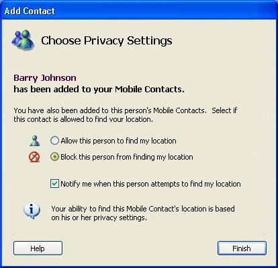Click 'has been added to your Mobile Contacts' text
This screenshot has height=268, width=278.
(99, 90)
